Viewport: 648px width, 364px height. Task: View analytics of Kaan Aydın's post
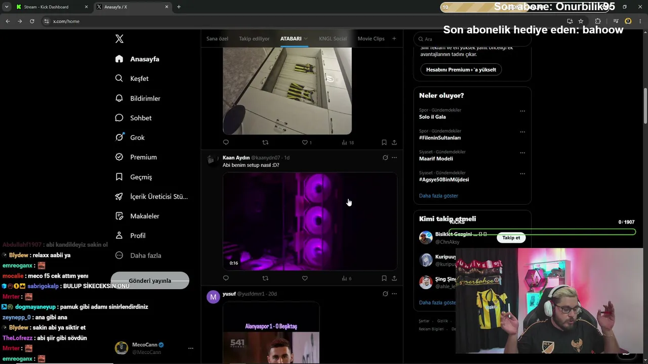346,278
